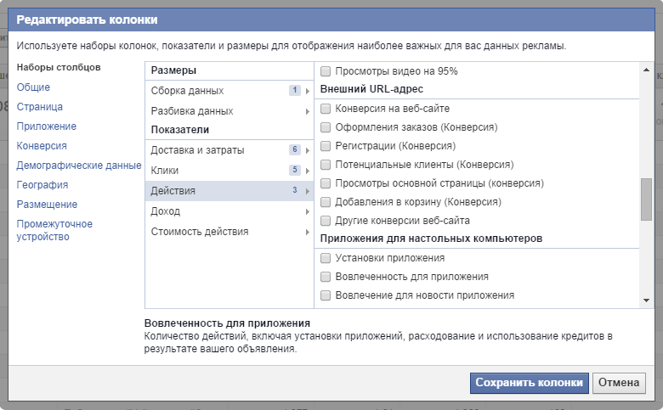Choose the География column preset
Screen dimensions: 663x410
coord(42,185)
